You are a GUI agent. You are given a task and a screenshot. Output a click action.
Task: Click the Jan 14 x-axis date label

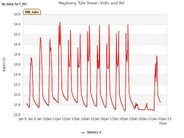tap(80, 119)
